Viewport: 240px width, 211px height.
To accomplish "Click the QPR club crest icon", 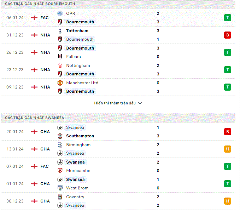I will pyautogui.click(x=60, y=13).
